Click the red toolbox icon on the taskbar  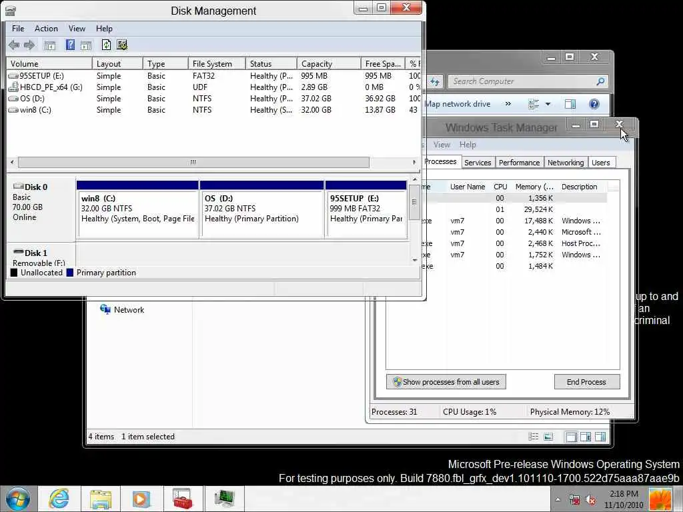pos(183,499)
